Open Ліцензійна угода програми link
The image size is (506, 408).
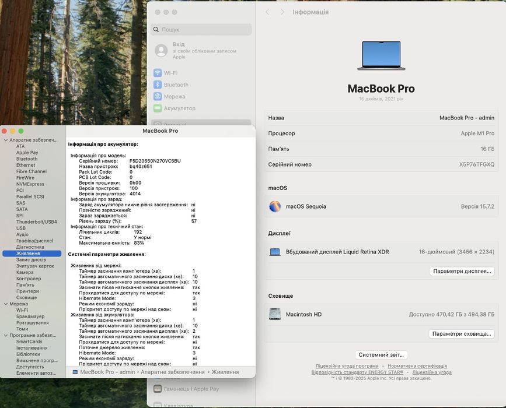coord(347,366)
